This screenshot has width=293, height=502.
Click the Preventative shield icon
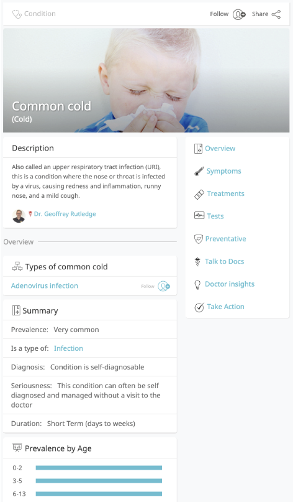click(199, 239)
